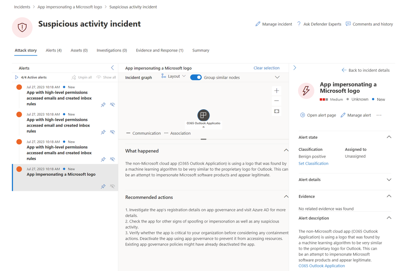
Task: Open the O365 Outlook Application link
Action: pos(322,266)
